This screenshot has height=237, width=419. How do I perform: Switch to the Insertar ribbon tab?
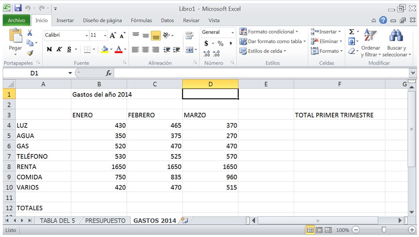(x=65, y=21)
